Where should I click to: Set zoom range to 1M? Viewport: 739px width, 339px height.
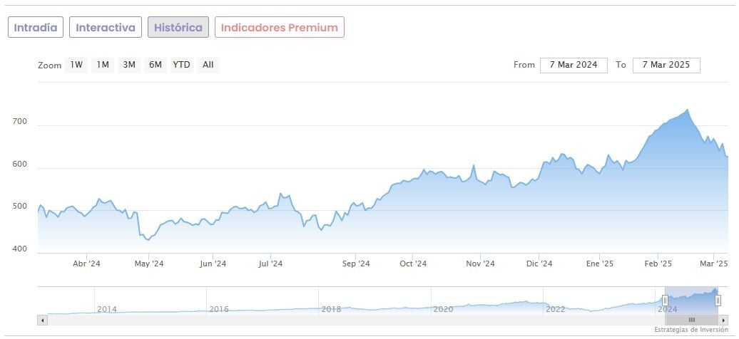point(103,65)
